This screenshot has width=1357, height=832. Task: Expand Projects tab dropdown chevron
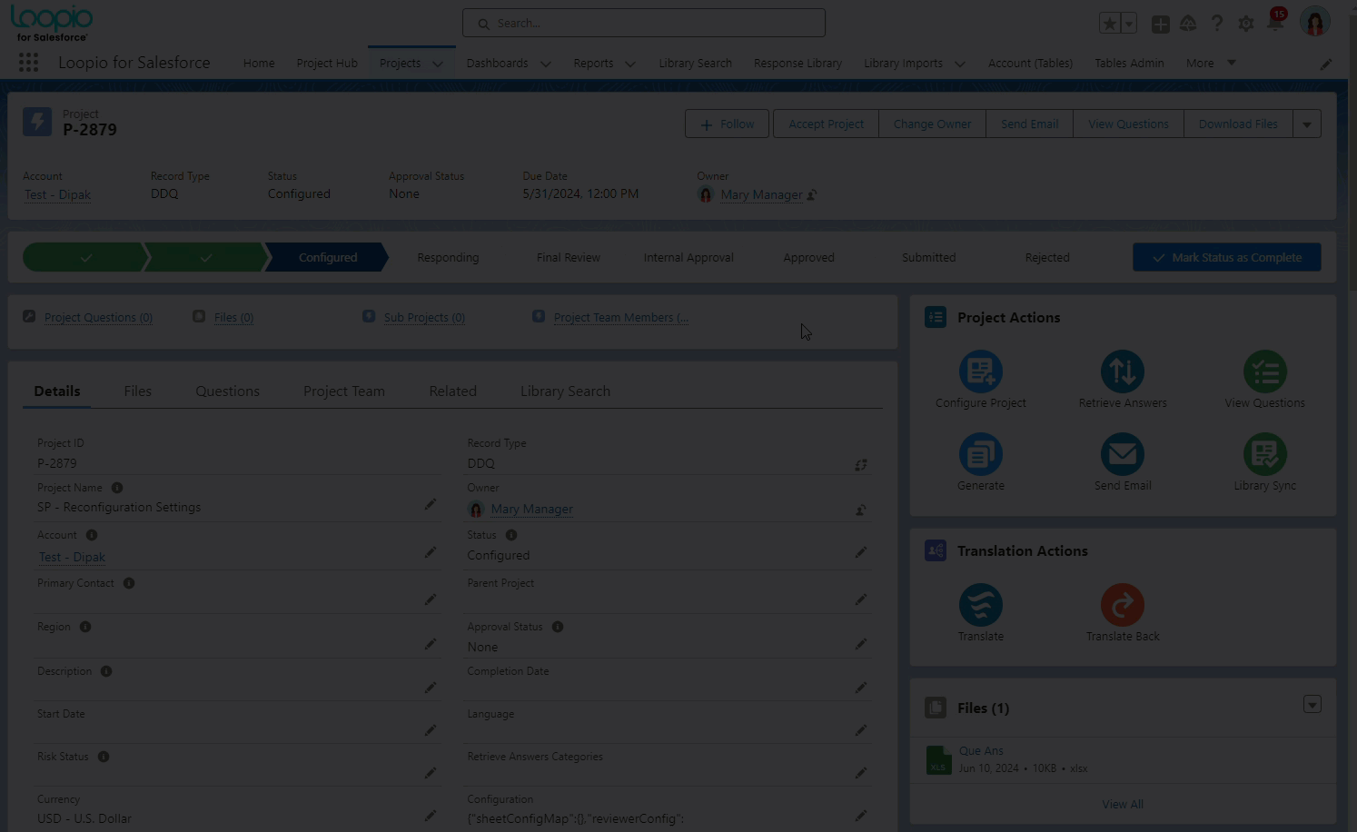point(438,64)
